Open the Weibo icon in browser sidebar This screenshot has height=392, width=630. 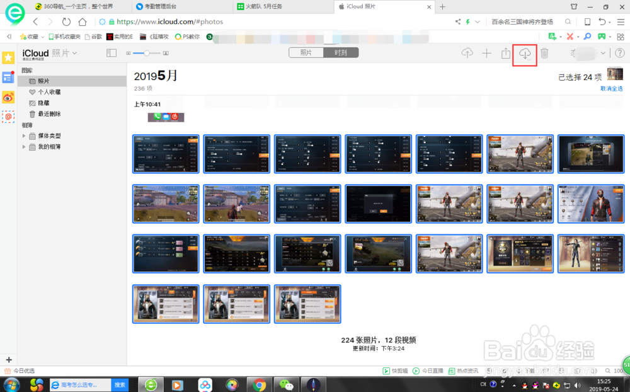point(8,97)
